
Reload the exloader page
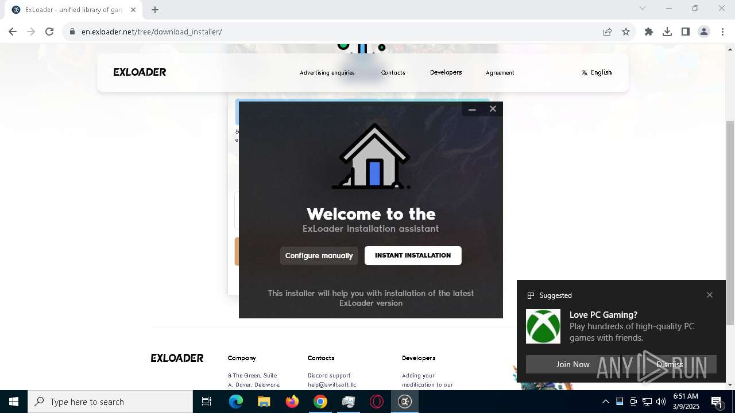pos(49,32)
